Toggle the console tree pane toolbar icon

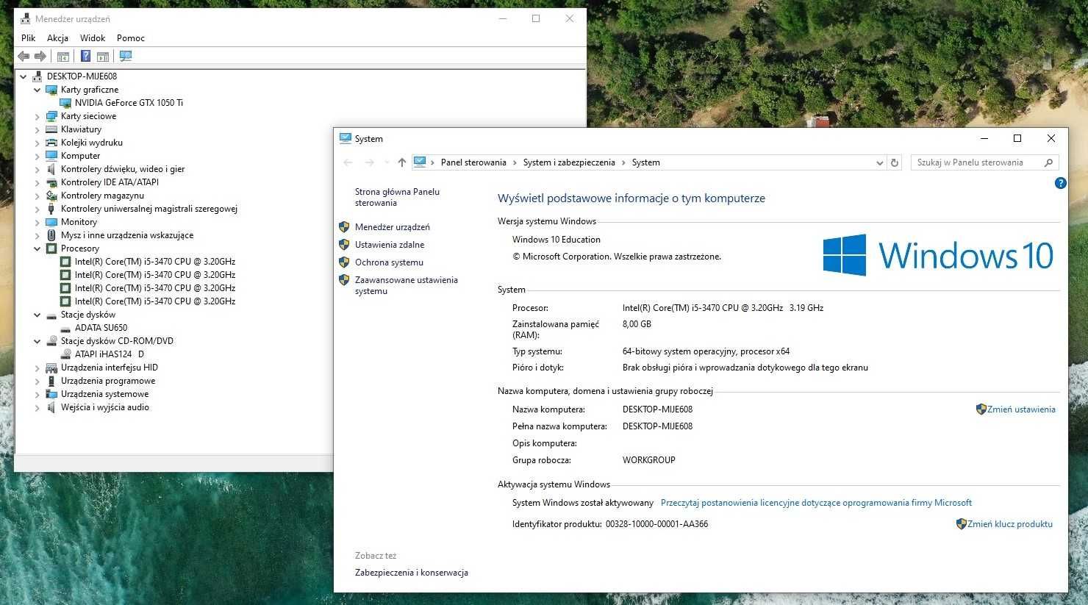tap(63, 56)
